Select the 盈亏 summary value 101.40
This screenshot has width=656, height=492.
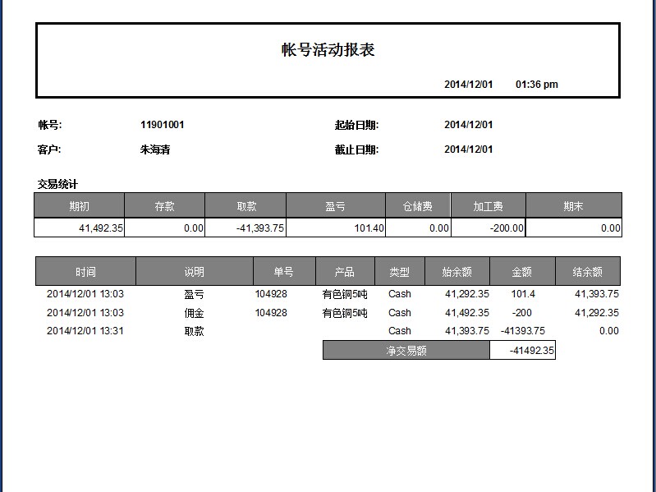[x=369, y=228]
